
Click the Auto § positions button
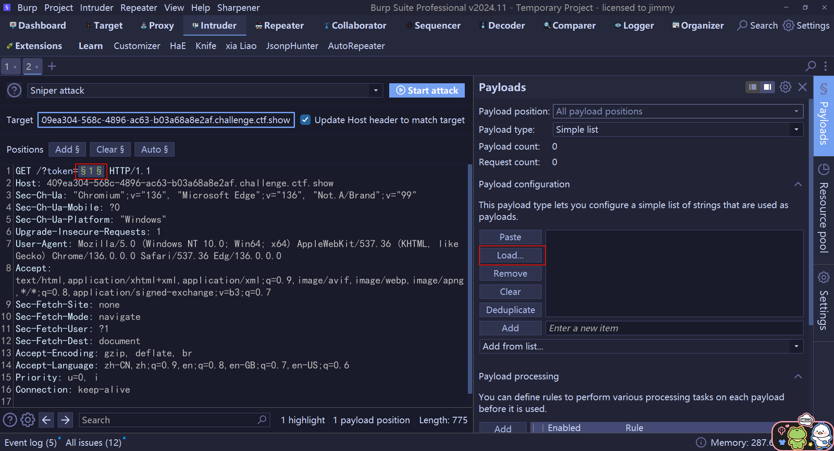[154, 149]
